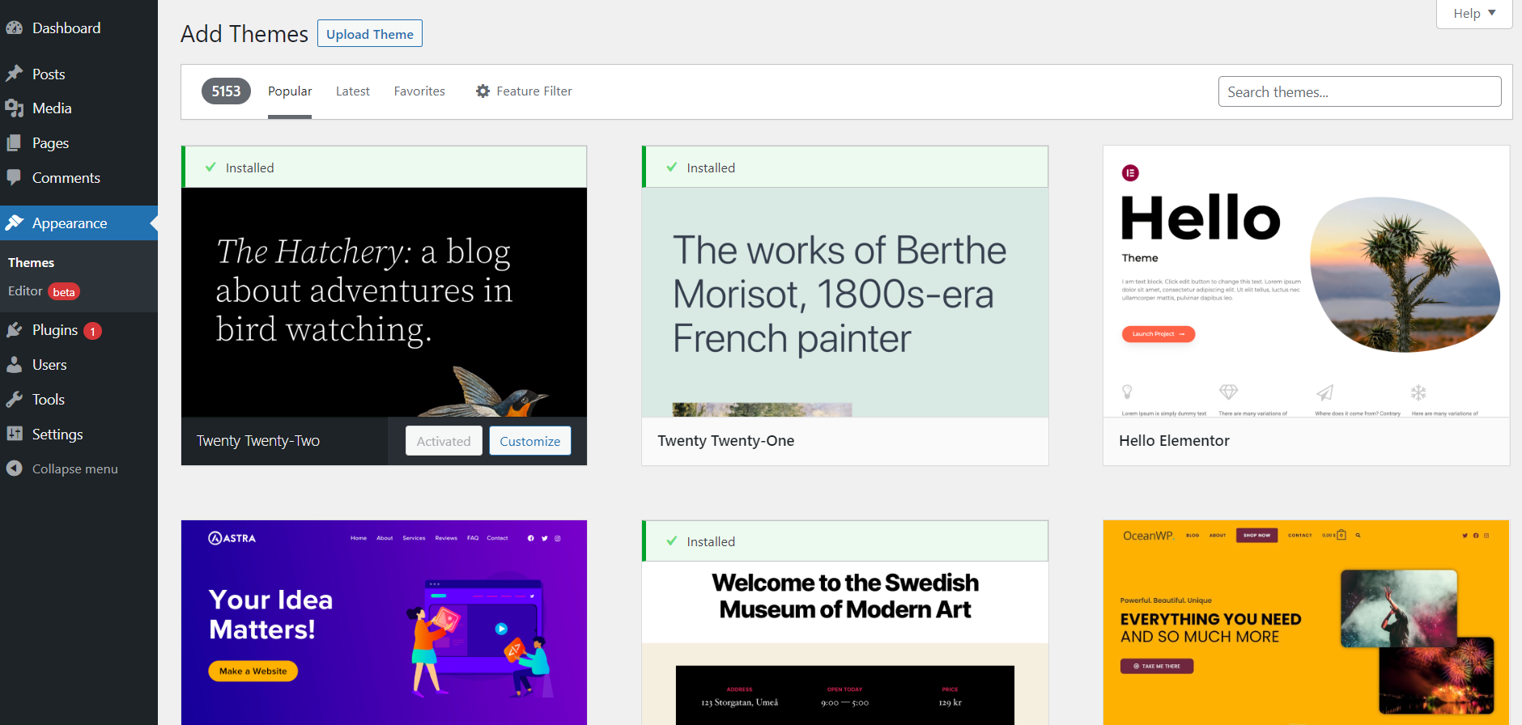Viewport: 1522px width, 725px height.
Task: Click the Users person icon
Action: [14, 365]
